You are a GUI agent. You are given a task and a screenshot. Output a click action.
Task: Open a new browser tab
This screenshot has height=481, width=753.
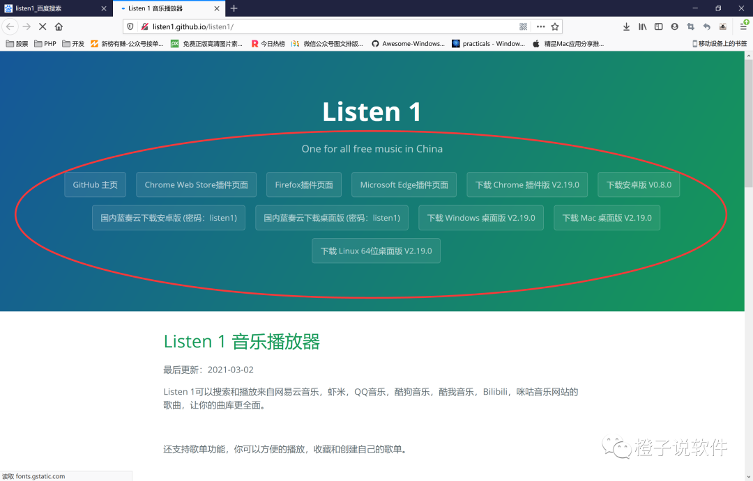pos(234,8)
